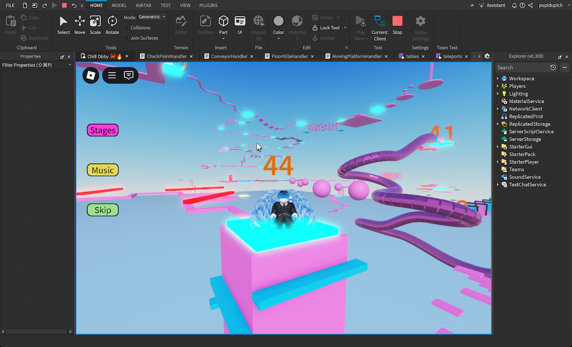Open the Toolbox
572x347 pixels.
(x=206, y=25)
